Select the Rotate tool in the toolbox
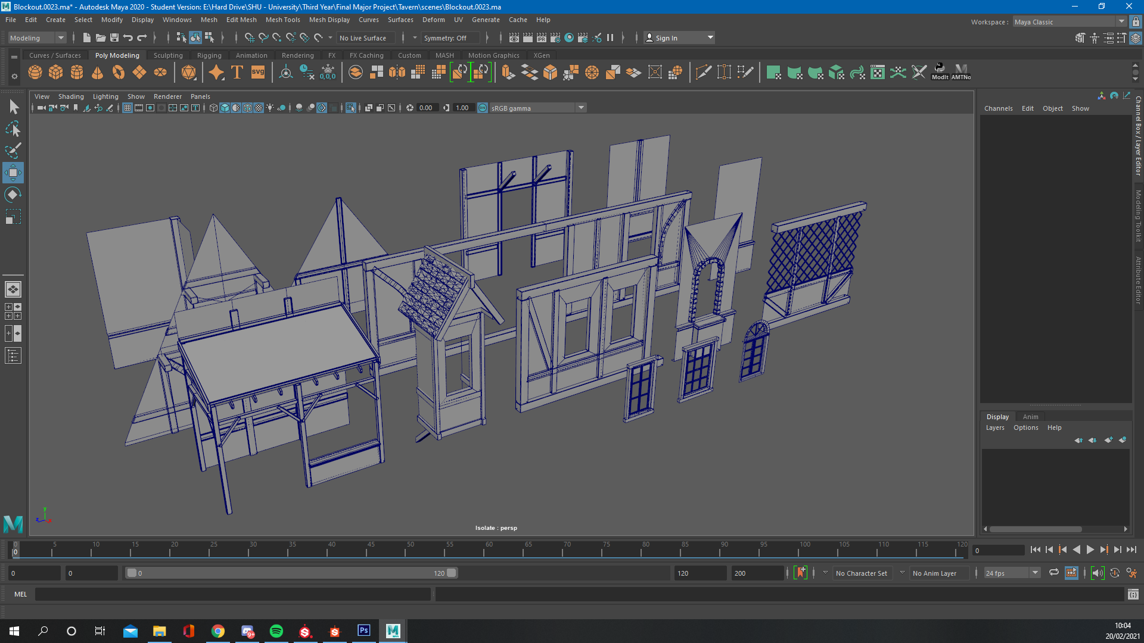 [x=13, y=195]
